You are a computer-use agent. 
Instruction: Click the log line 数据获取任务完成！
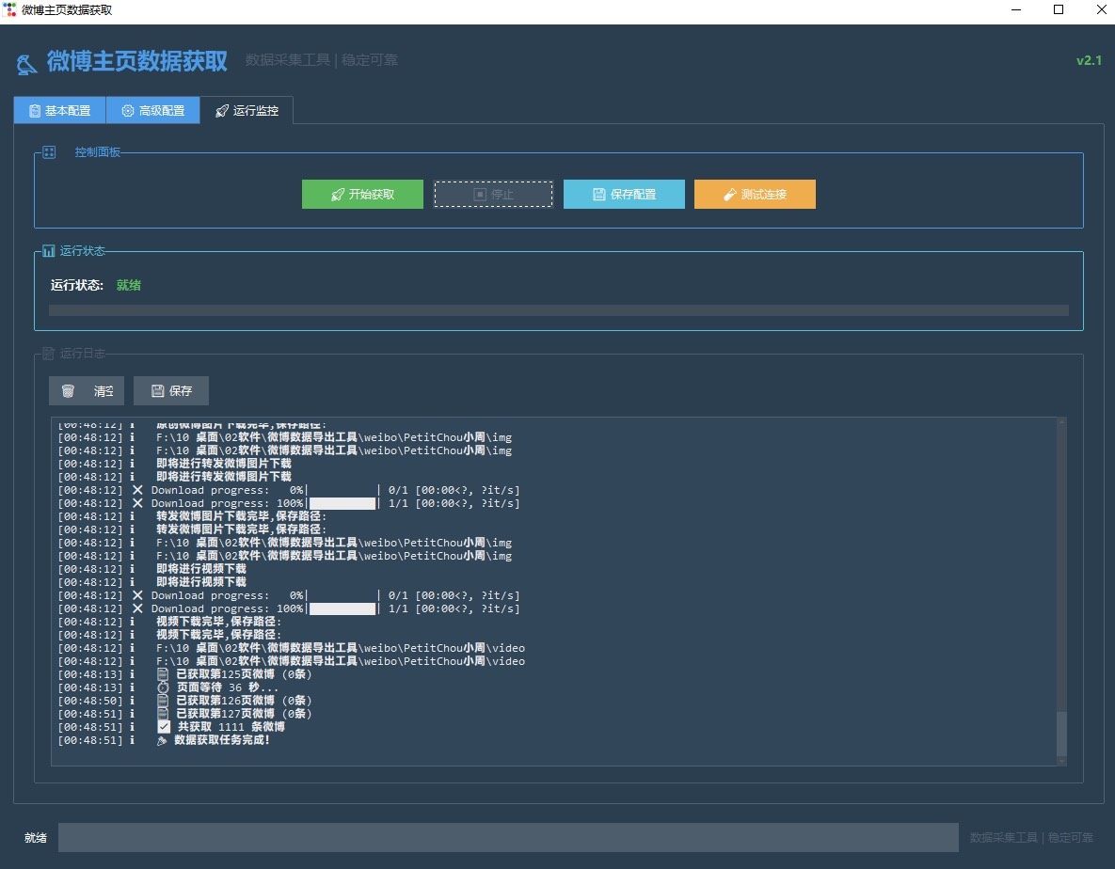pyautogui.click(x=222, y=739)
